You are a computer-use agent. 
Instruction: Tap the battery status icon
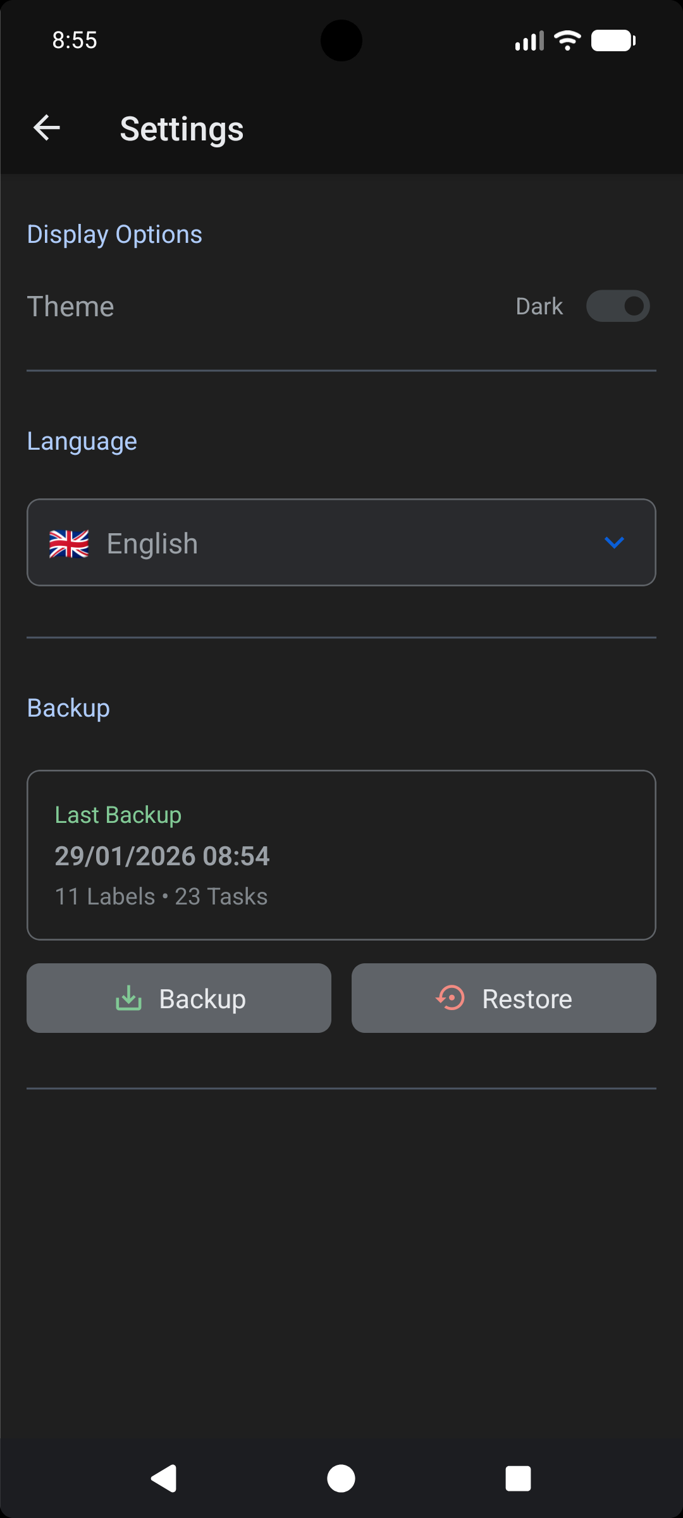pos(613,41)
